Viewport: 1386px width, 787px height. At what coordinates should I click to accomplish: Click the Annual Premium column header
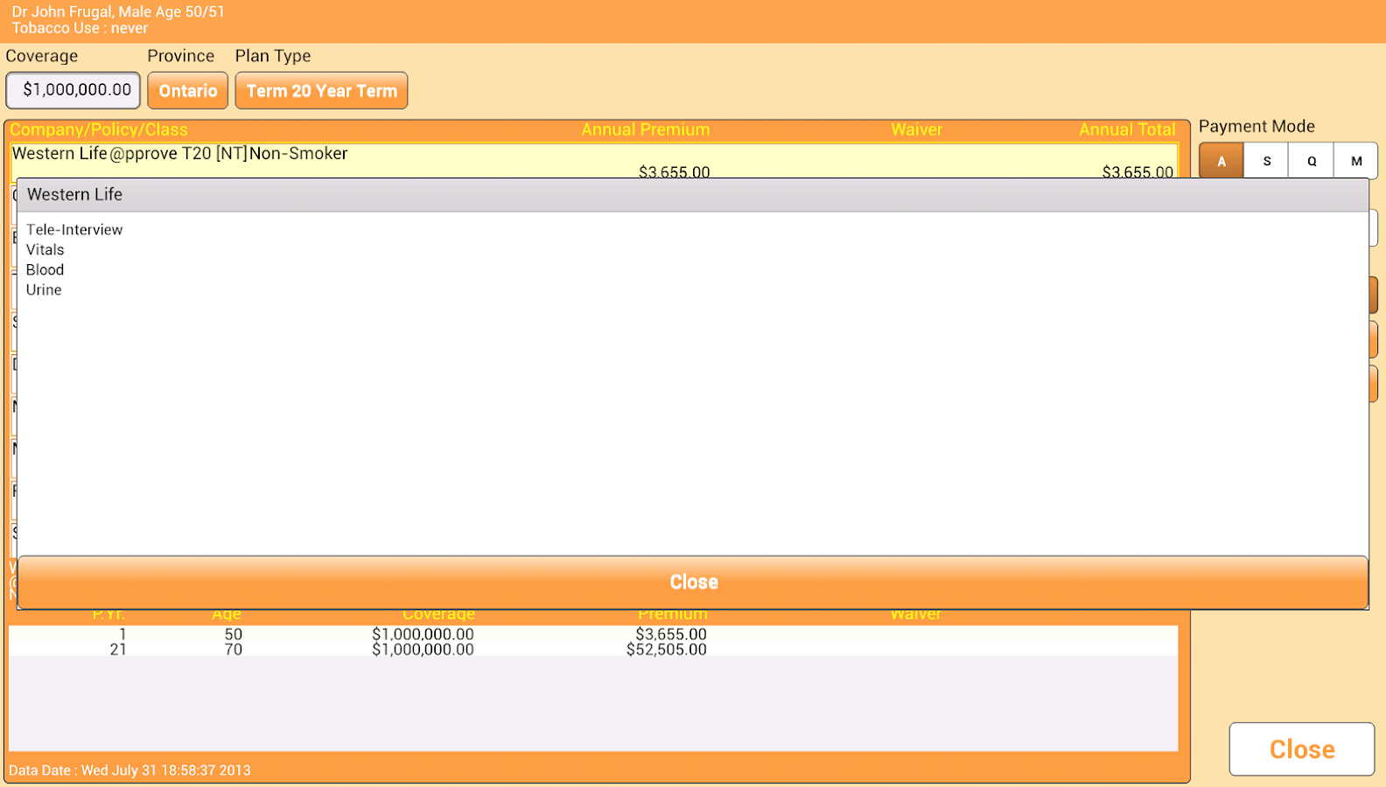(x=646, y=130)
